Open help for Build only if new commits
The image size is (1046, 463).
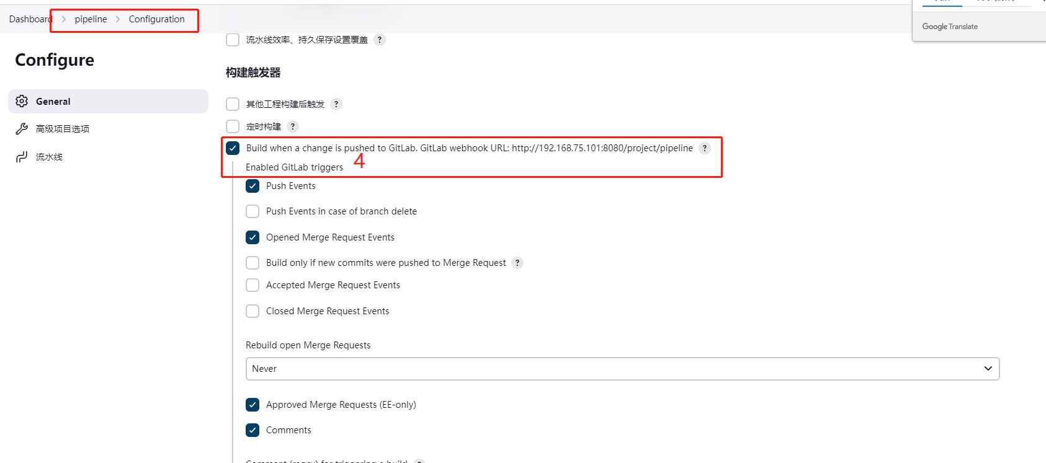tap(517, 263)
